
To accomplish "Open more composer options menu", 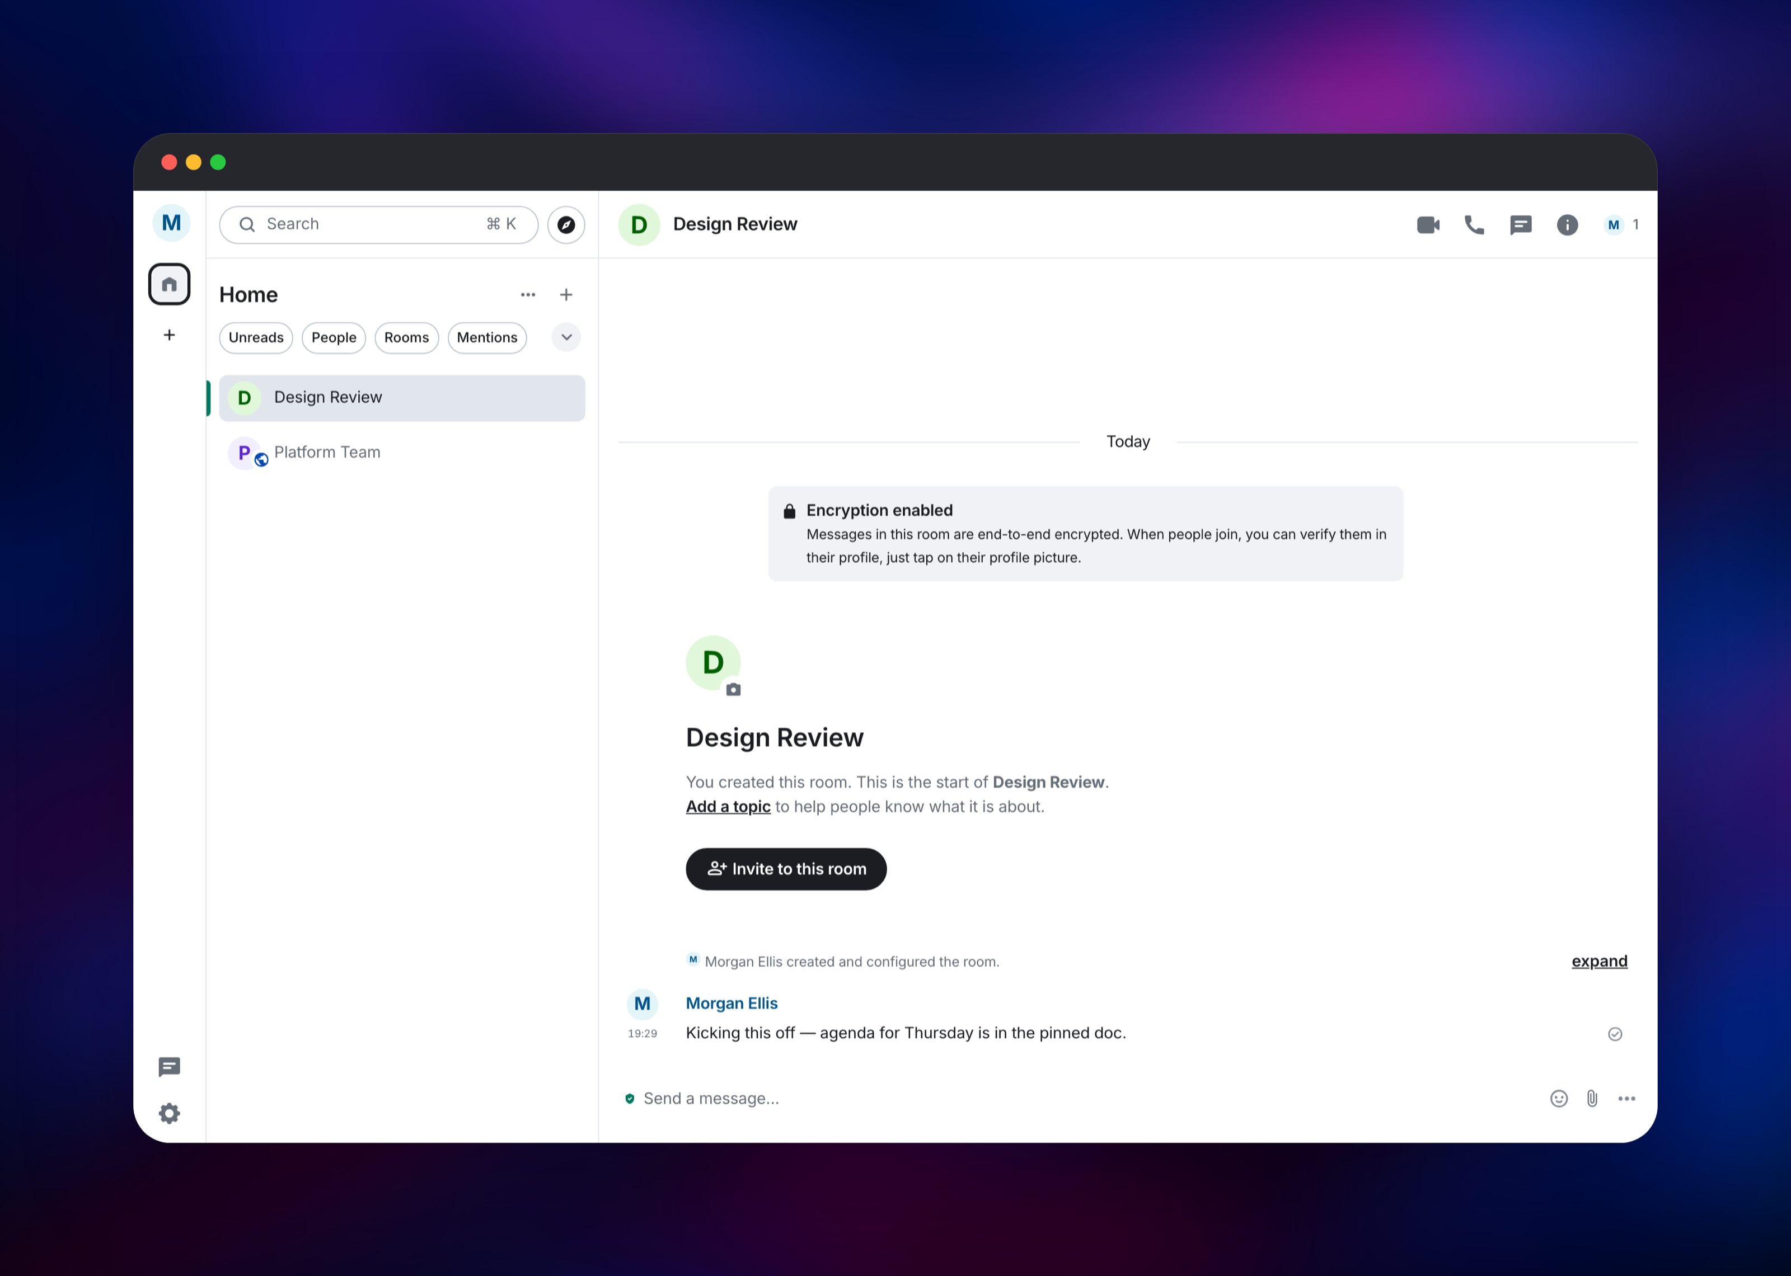I will click(x=1627, y=1099).
